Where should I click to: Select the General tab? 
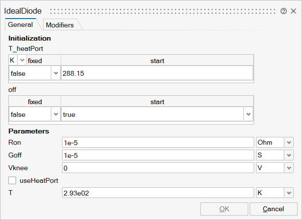(21, 25)
